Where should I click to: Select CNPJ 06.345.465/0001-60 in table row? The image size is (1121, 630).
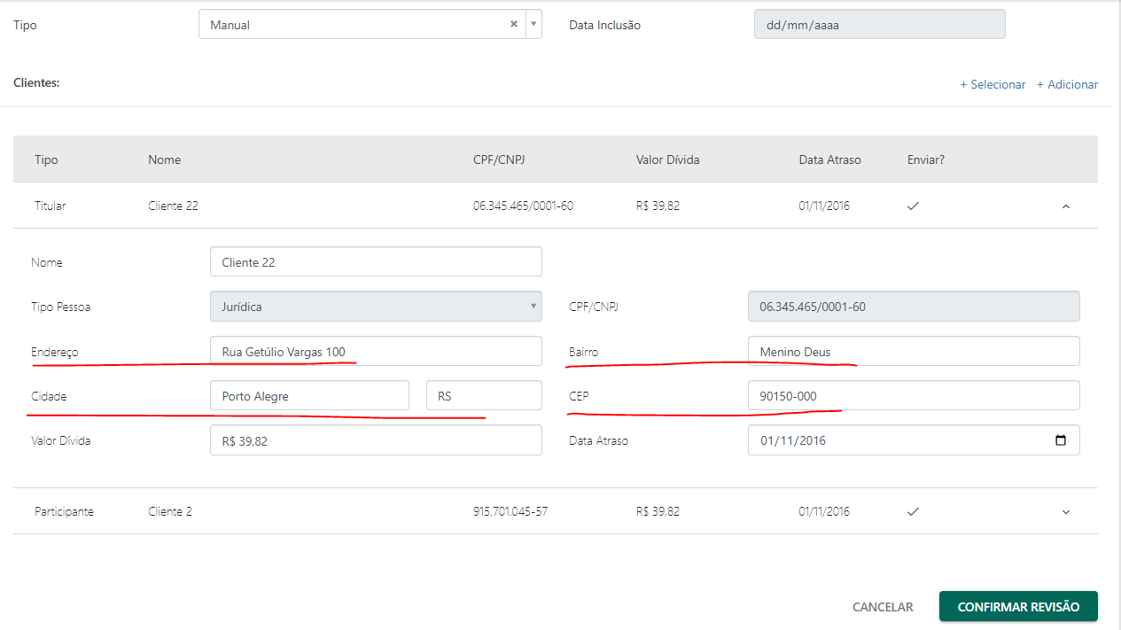[523, 206]
